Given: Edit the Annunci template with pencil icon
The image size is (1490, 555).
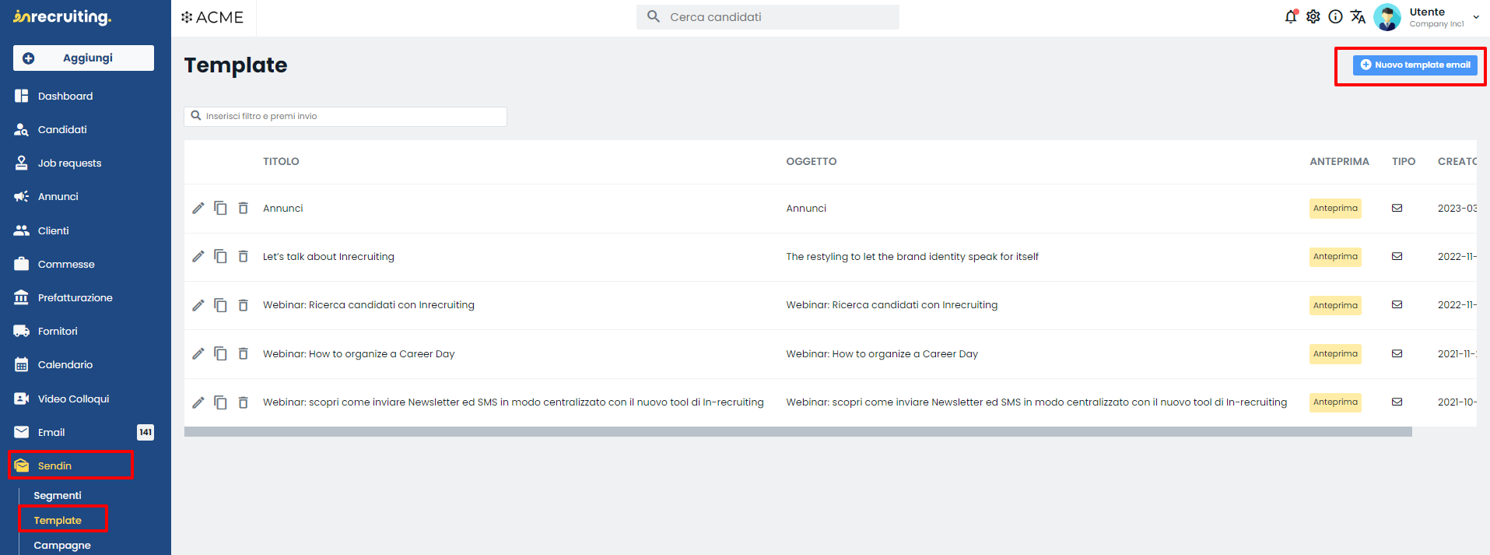Looking at the screenshot, I should coord(198,208).
